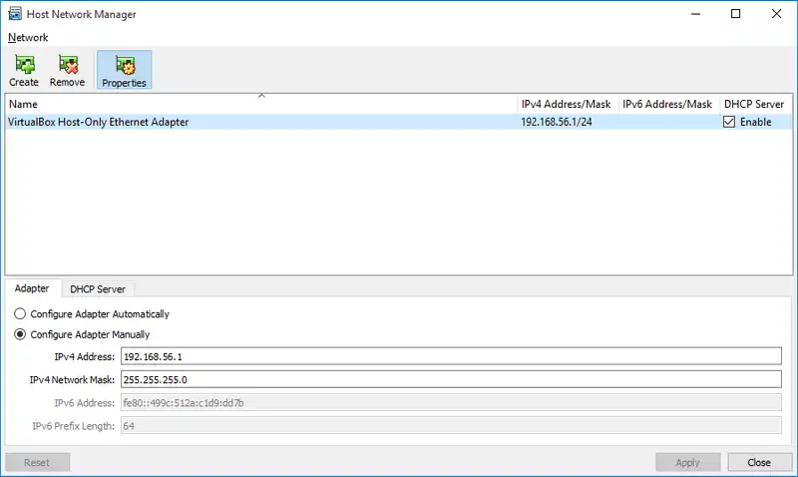
Task: Click the Create network toolbar icon
Action: (24, 67)
